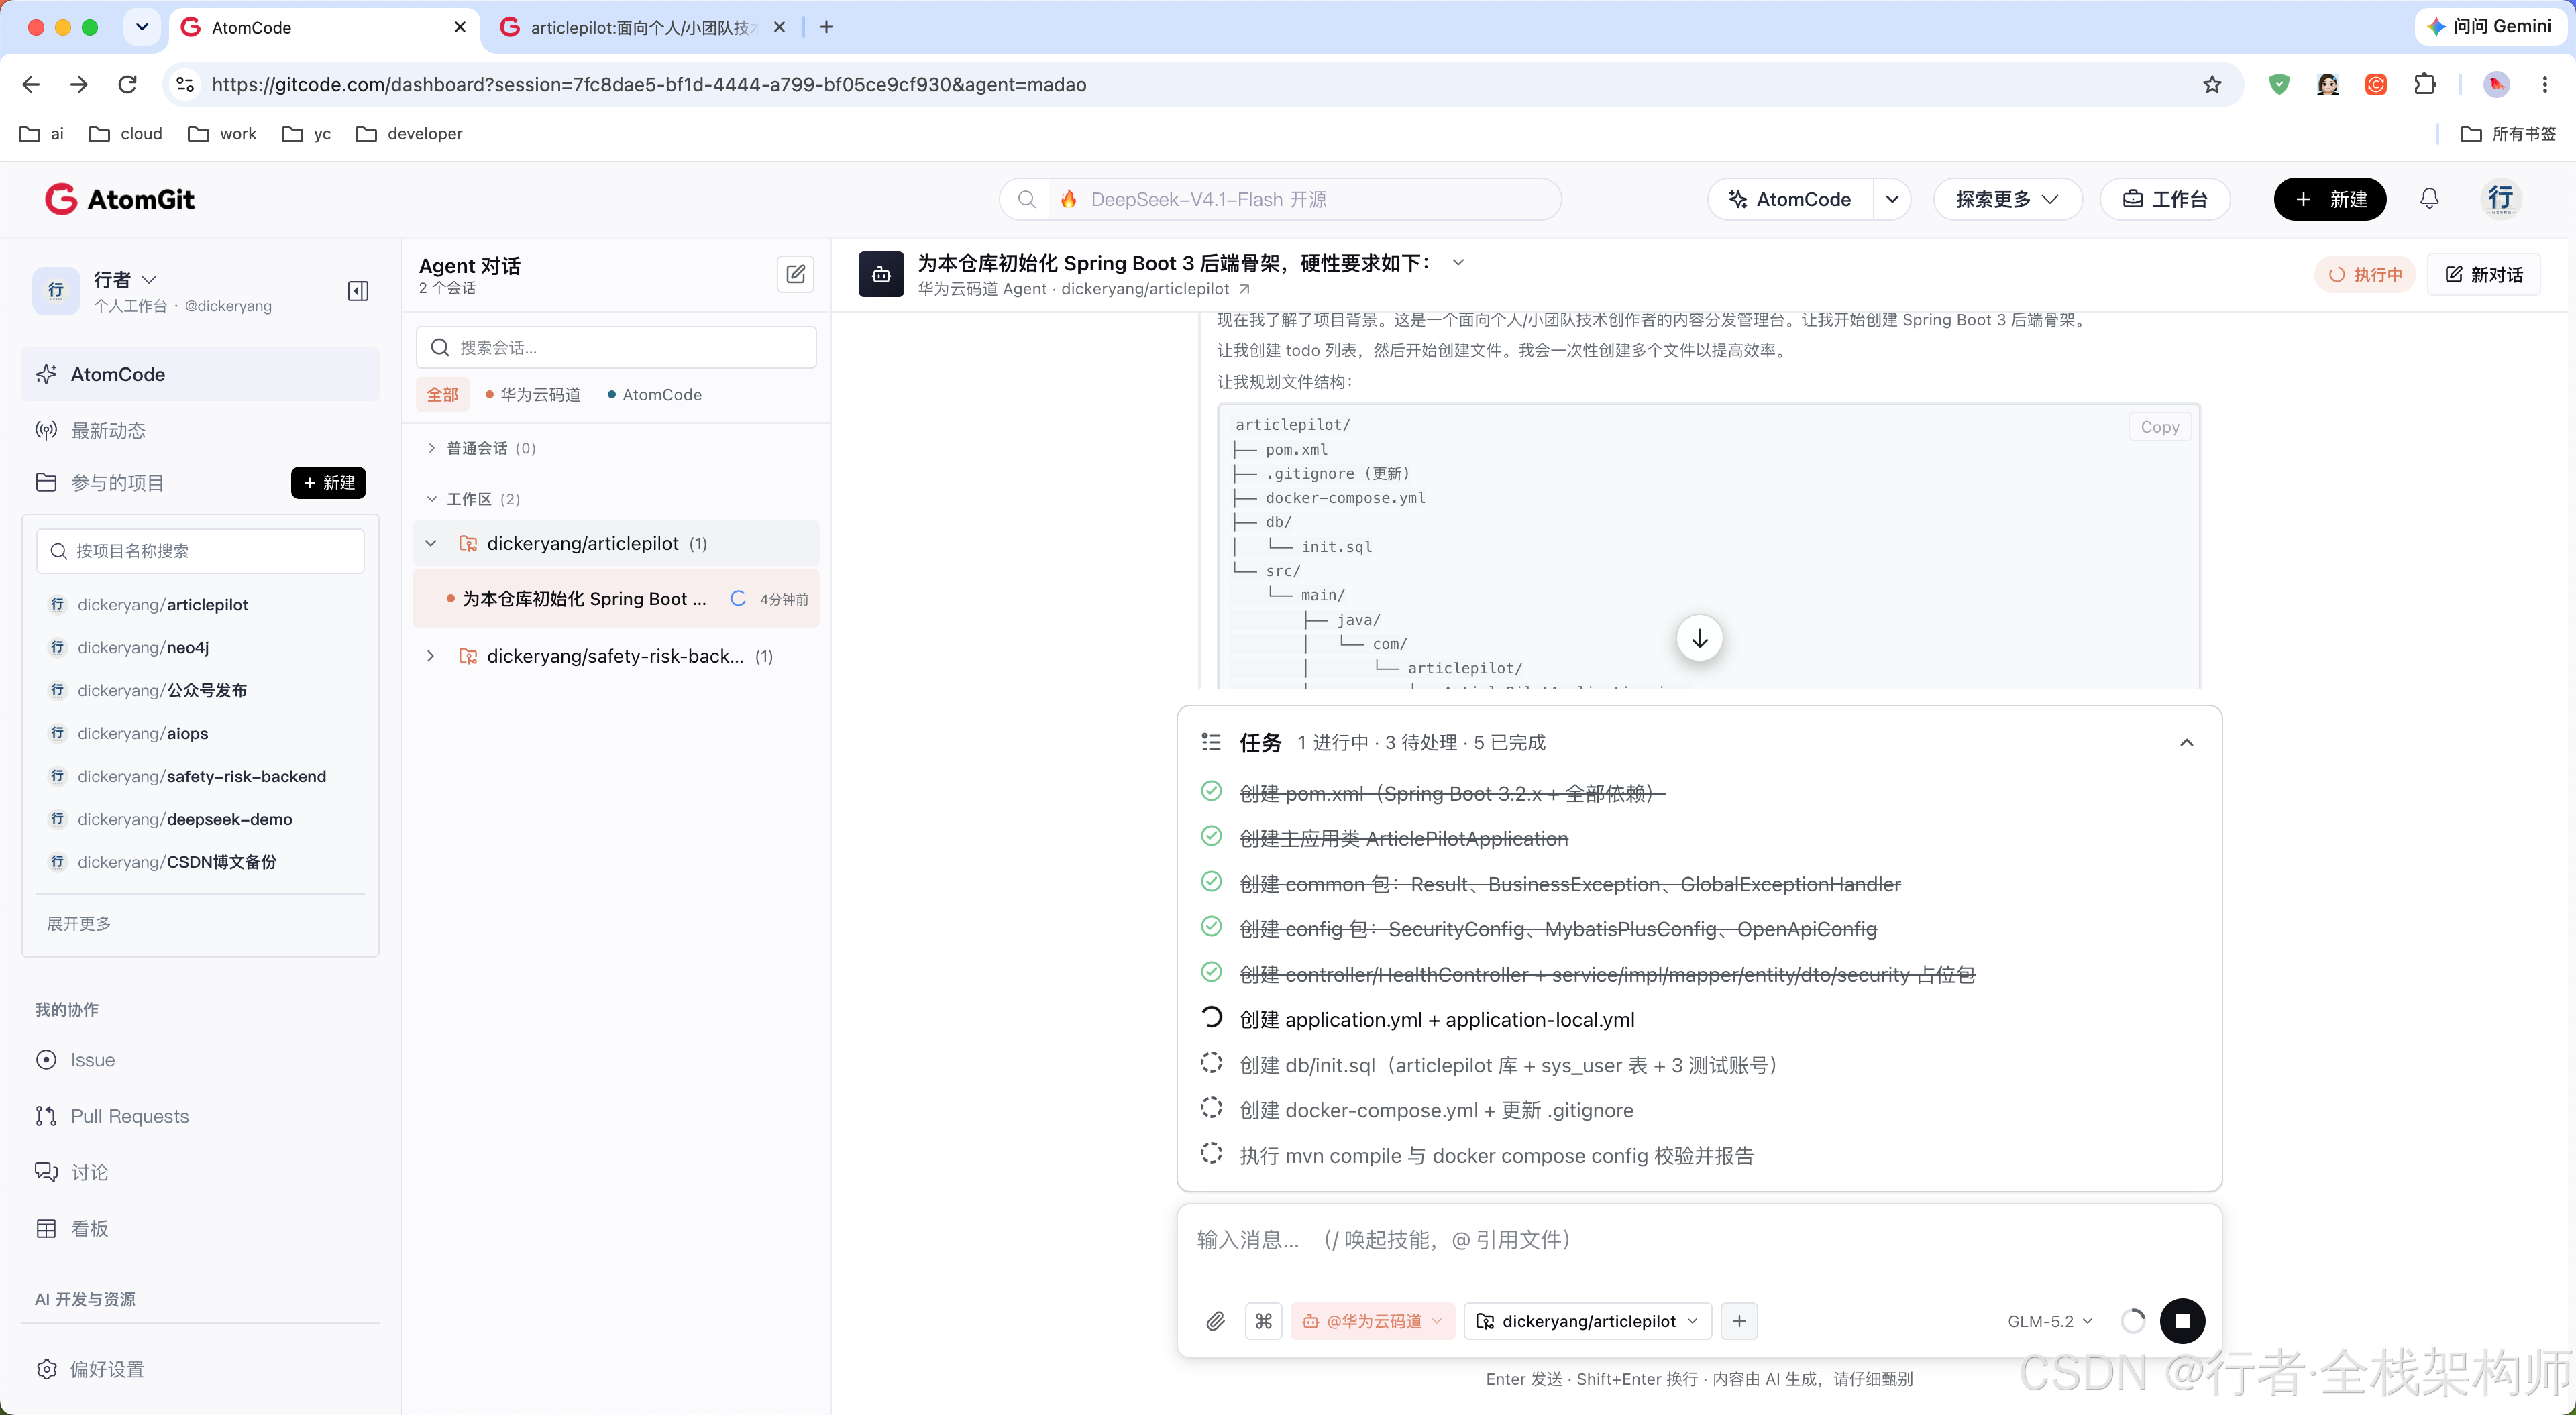Bookmark this page with the star icon
2576x1415 pixels.
[2212, 85]
